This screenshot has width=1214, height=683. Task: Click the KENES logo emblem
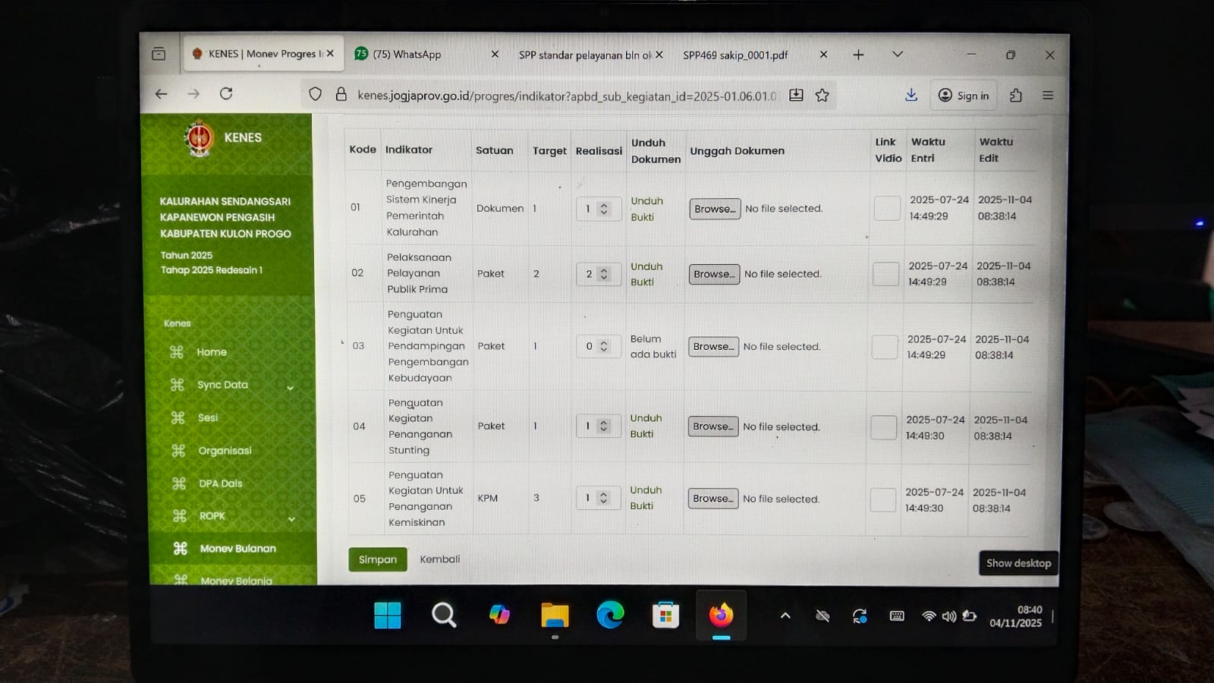(200, 138)
